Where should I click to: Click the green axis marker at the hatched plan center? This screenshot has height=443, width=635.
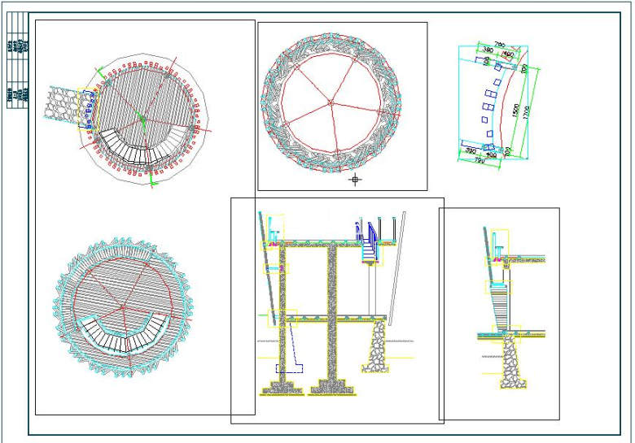141,117
